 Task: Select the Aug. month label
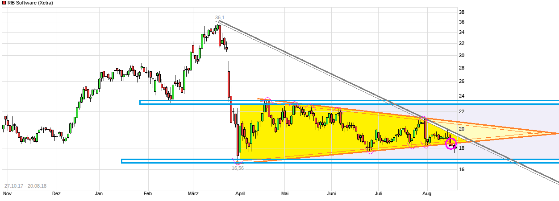point(427,194)
